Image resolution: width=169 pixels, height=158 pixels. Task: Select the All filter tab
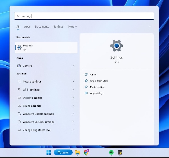click(x=18, y=26)
